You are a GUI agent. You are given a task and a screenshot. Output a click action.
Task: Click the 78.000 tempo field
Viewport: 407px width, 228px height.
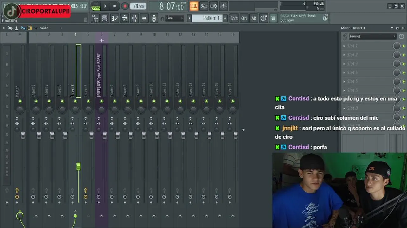[138, 6]
